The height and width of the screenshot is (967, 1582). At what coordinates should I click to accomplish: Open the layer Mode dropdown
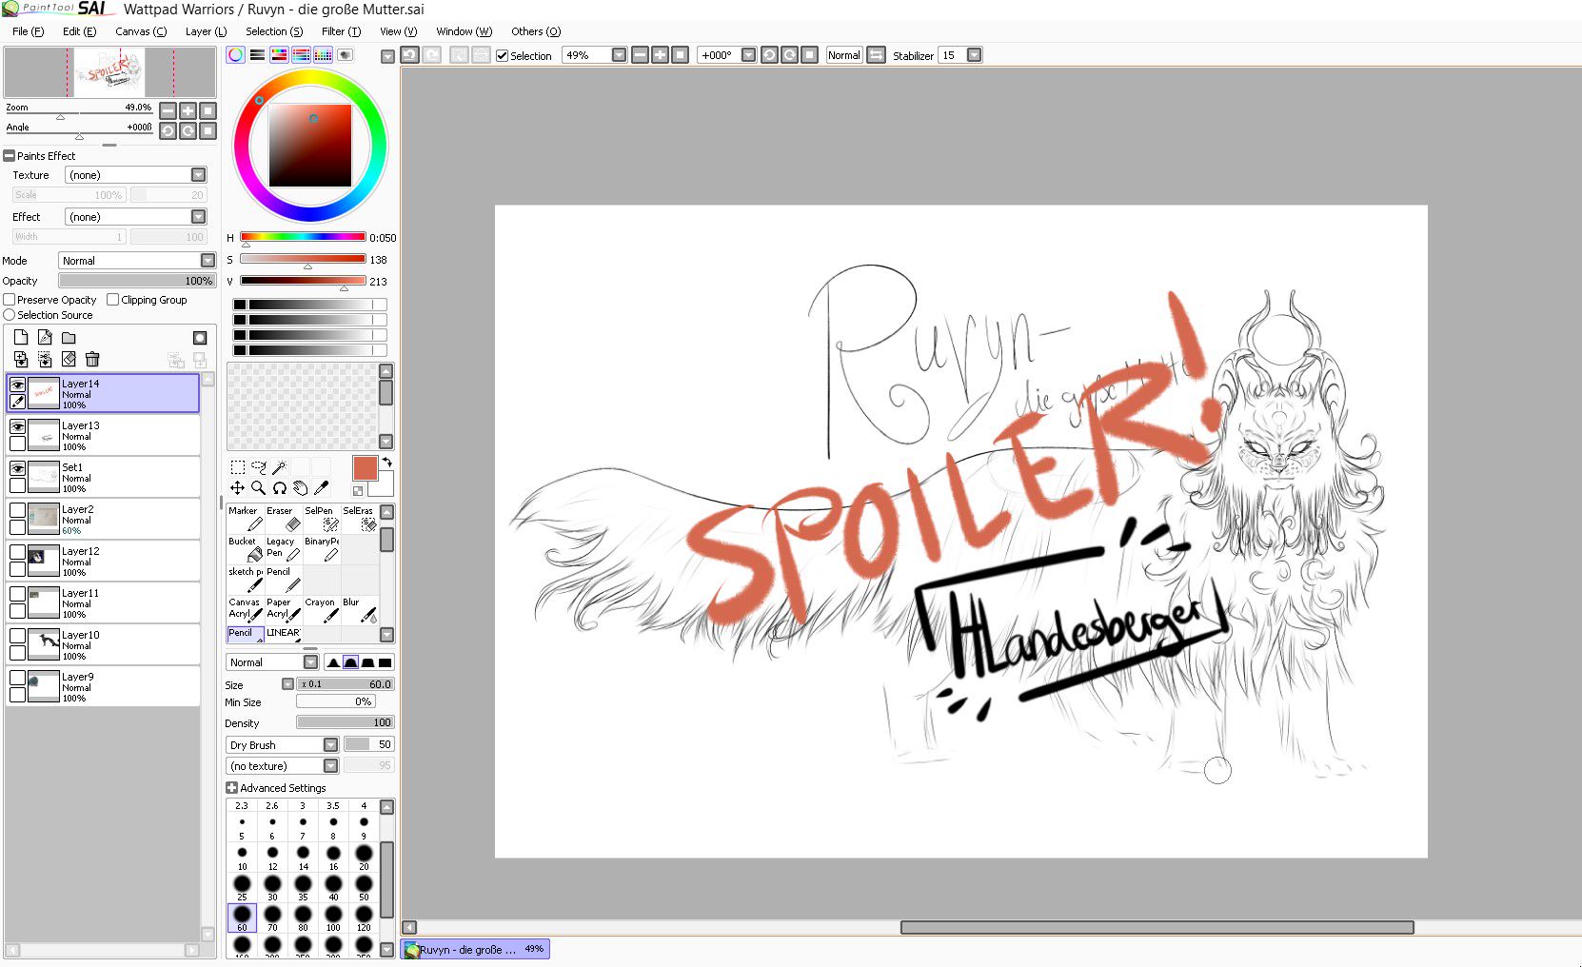click(x=208, y=261)
